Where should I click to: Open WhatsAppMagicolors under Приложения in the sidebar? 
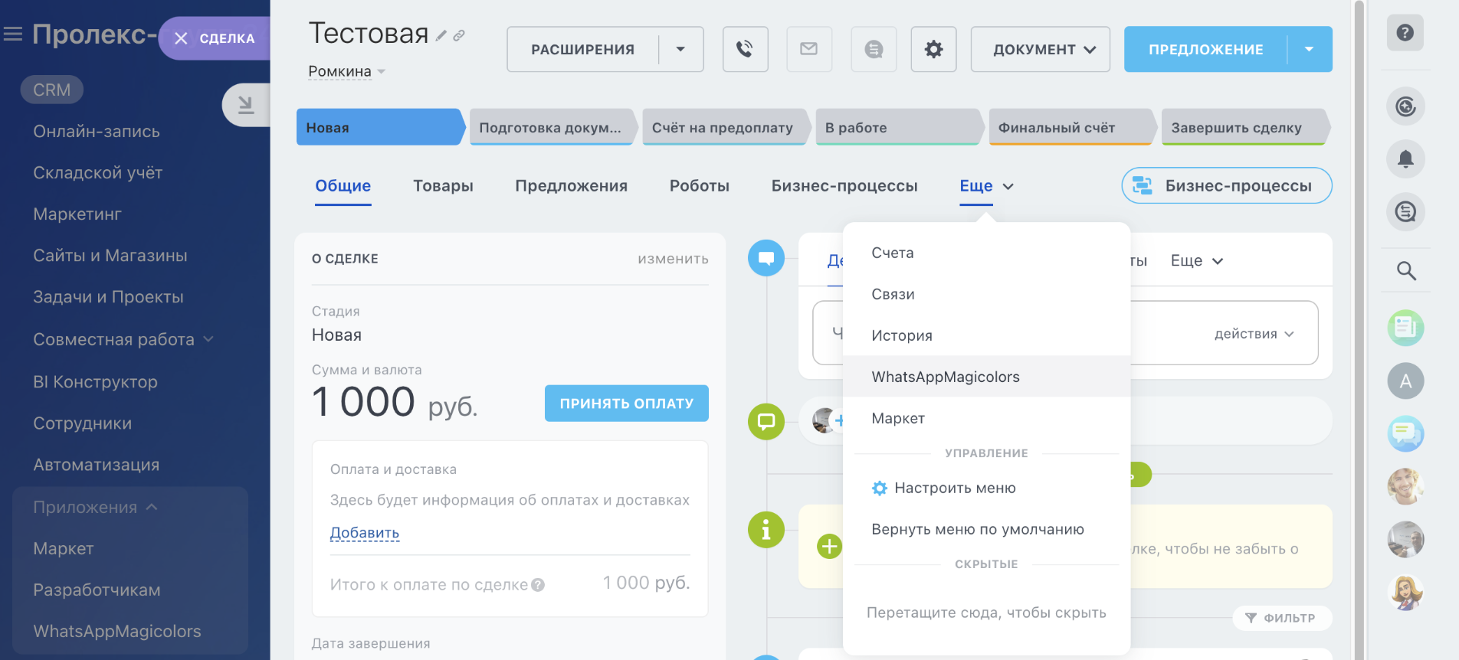(117, 632)
